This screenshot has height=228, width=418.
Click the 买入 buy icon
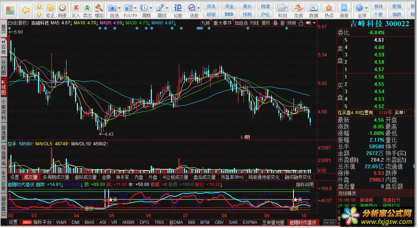click(76, 11)
